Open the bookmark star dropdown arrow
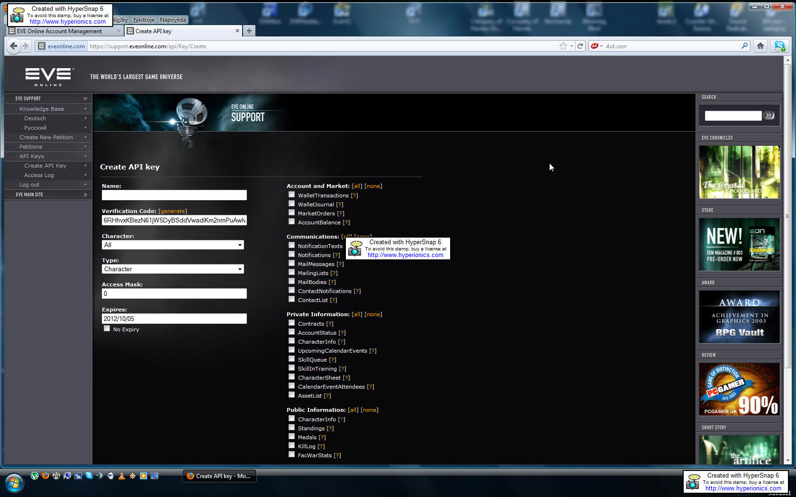The width and height of the screenshot is (796, 497). (x=571, y=46)
